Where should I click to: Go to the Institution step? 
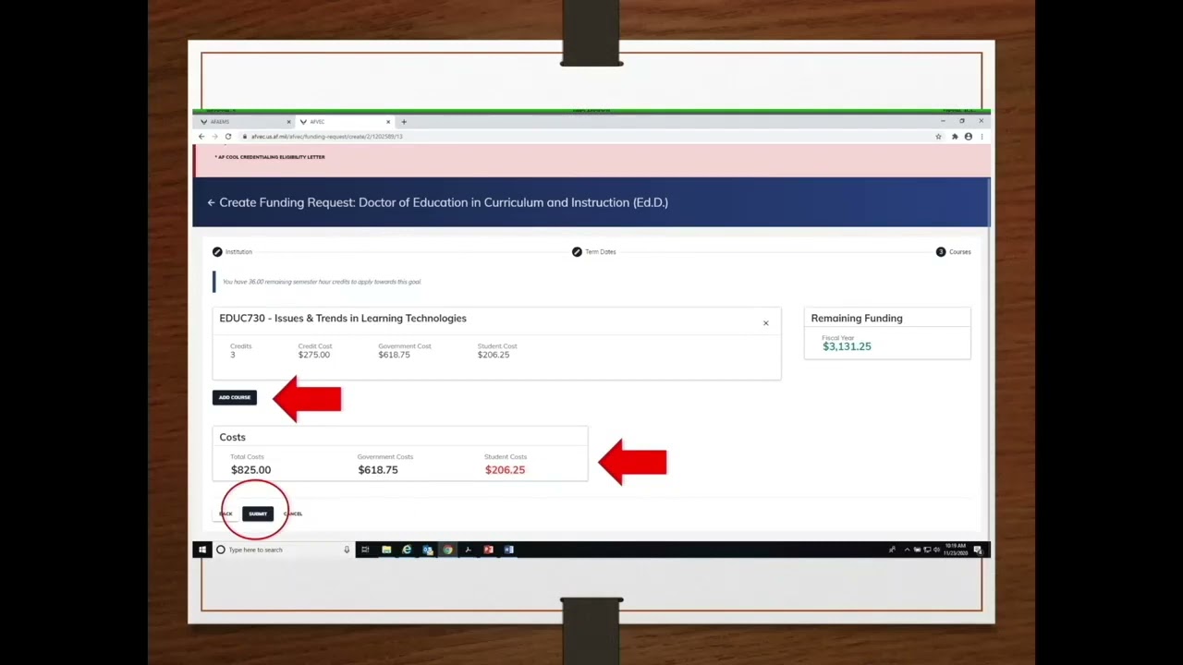(232, 251)
